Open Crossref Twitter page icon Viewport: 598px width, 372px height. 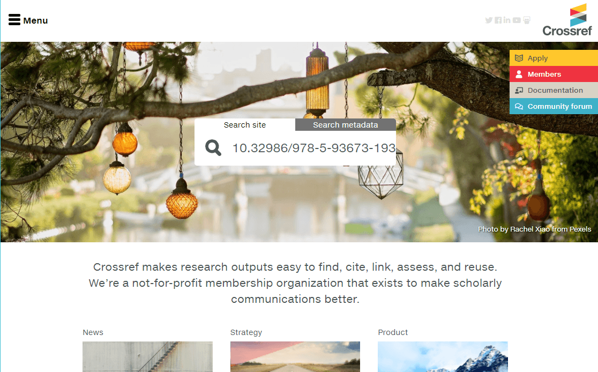(489, 20)
